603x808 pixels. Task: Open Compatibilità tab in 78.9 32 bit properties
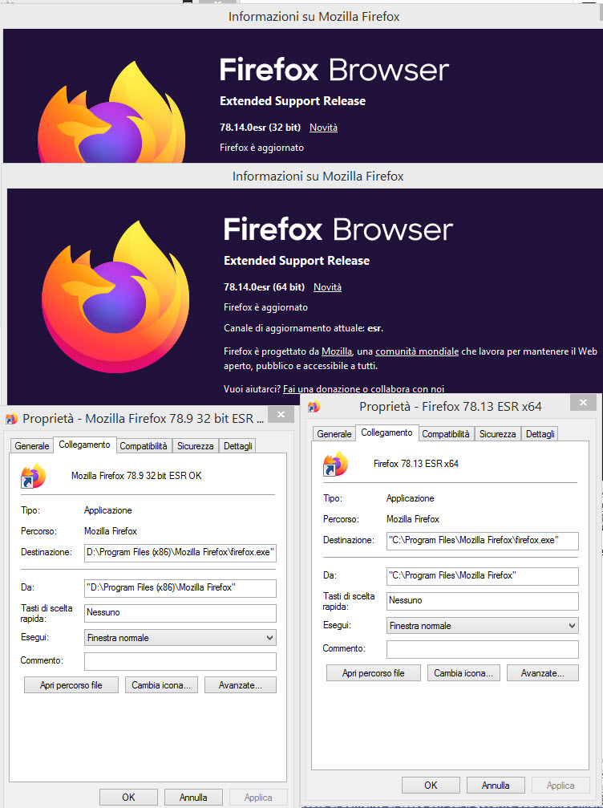144,446
